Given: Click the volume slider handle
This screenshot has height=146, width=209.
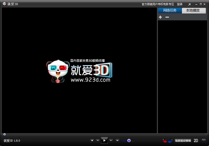Looking at the screenshot, I should click(x=129, y=141).
